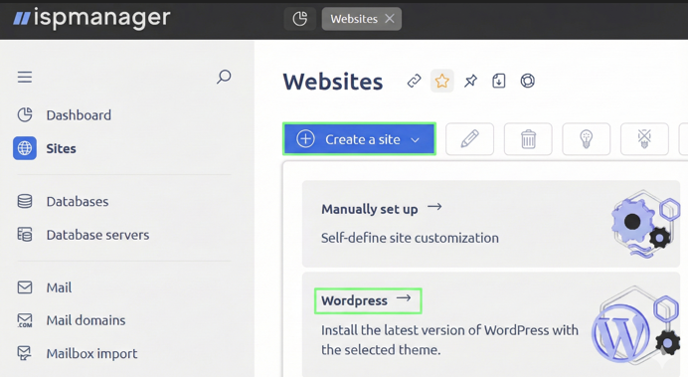Image resolution: width=688 pixels, height=377 pixels.
Task: Select the Wordpress install option
Action: point(368,300)
